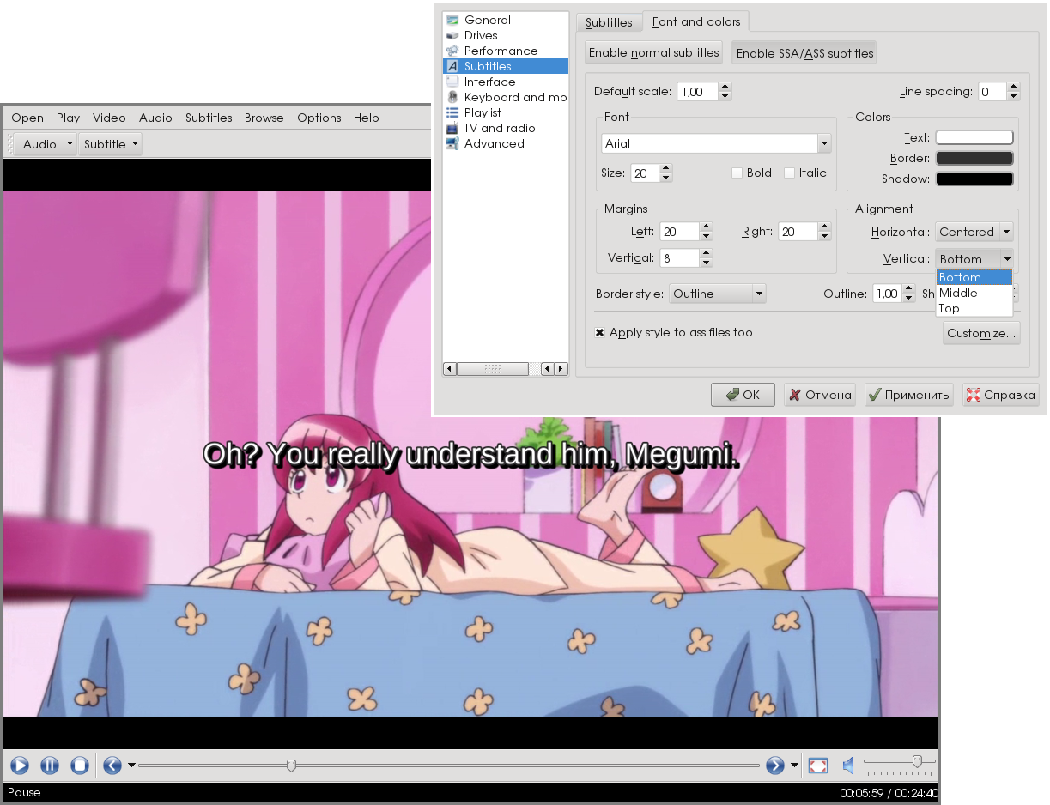Select Advanced in preferences sidebar

[505, 143]
